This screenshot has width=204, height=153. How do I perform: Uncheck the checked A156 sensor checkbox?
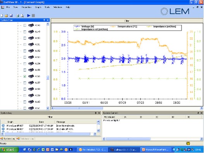[25, 76]
